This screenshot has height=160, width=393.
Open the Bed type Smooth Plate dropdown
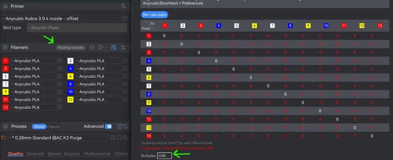77,28
